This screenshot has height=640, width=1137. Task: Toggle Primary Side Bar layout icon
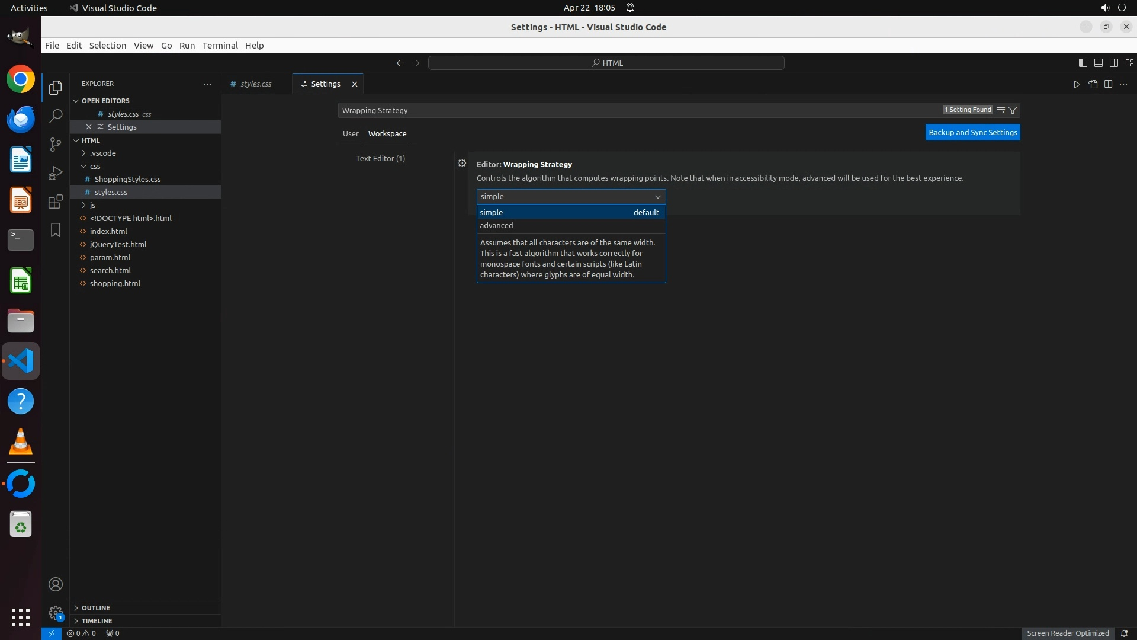tap(1083, 63)
